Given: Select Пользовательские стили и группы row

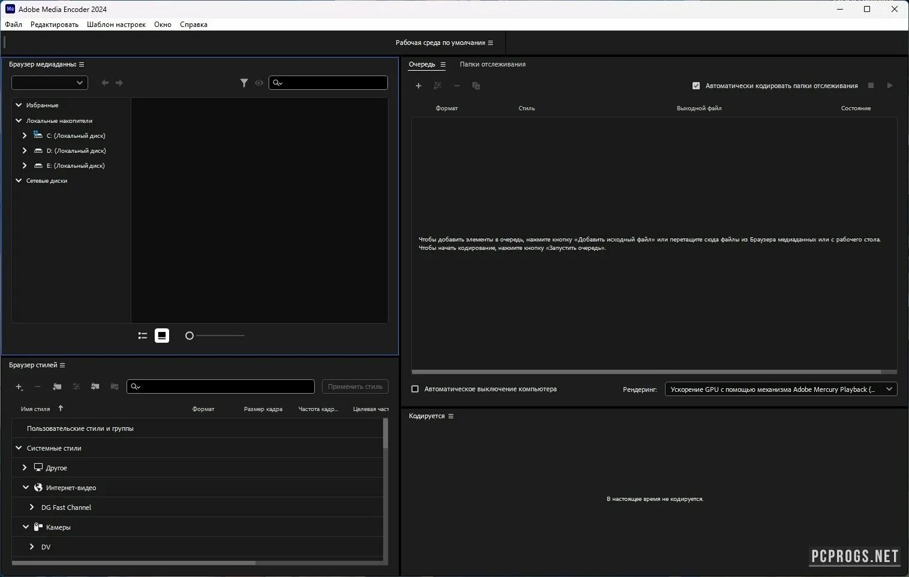Looking at the screenshot, I should [197, 428].
